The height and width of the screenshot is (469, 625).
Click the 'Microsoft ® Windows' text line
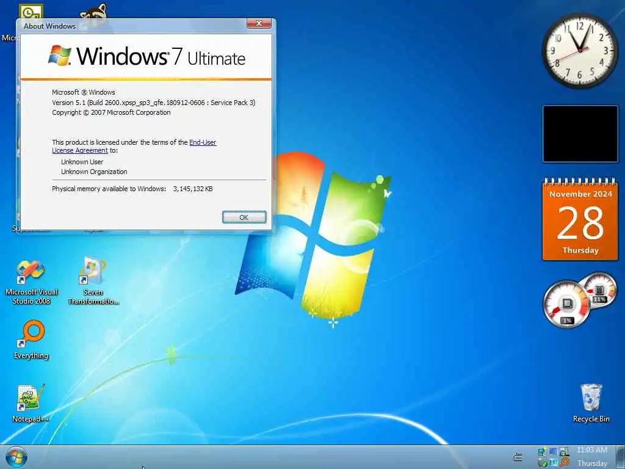tap(83, 92)
